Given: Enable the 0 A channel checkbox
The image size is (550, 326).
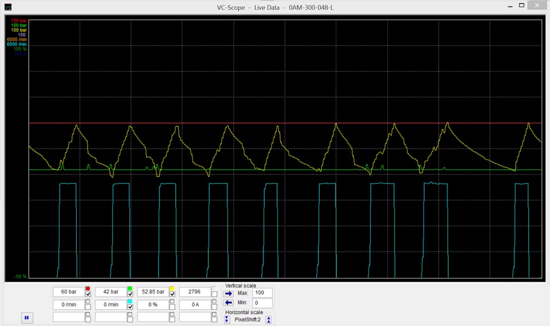Looking at the screenshot, I should click(214, 307).
